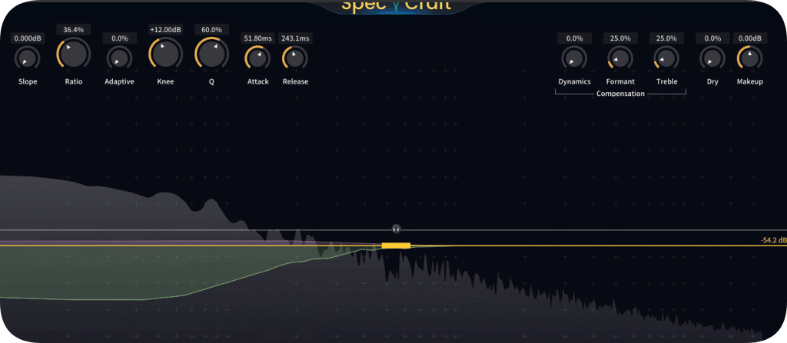Click the Slope knob

tap(28, 58)
